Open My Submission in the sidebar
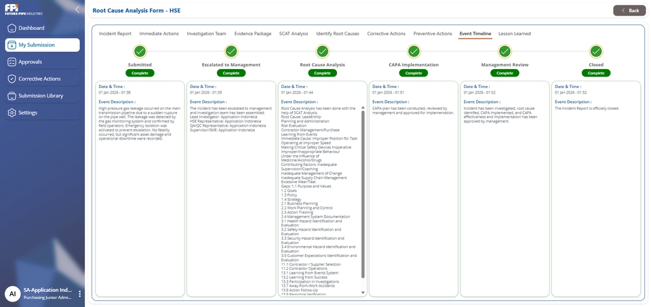Image resolution: width=651 pixels, height=307 pixels. [42, 45]
